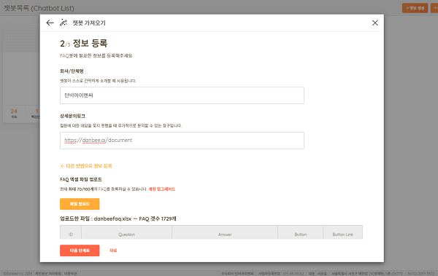Click the +챗봇 생성 button
Image resolution: width=438 pixels, height=276 pixels.
[415, 8]
